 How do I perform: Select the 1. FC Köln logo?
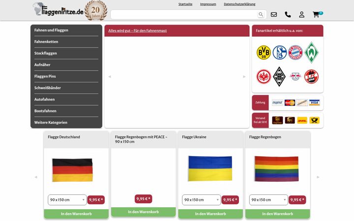click(311, 77)
